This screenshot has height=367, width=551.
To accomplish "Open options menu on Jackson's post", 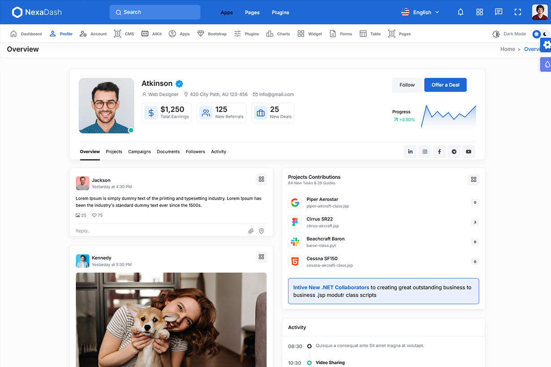I will coord(261,179).
